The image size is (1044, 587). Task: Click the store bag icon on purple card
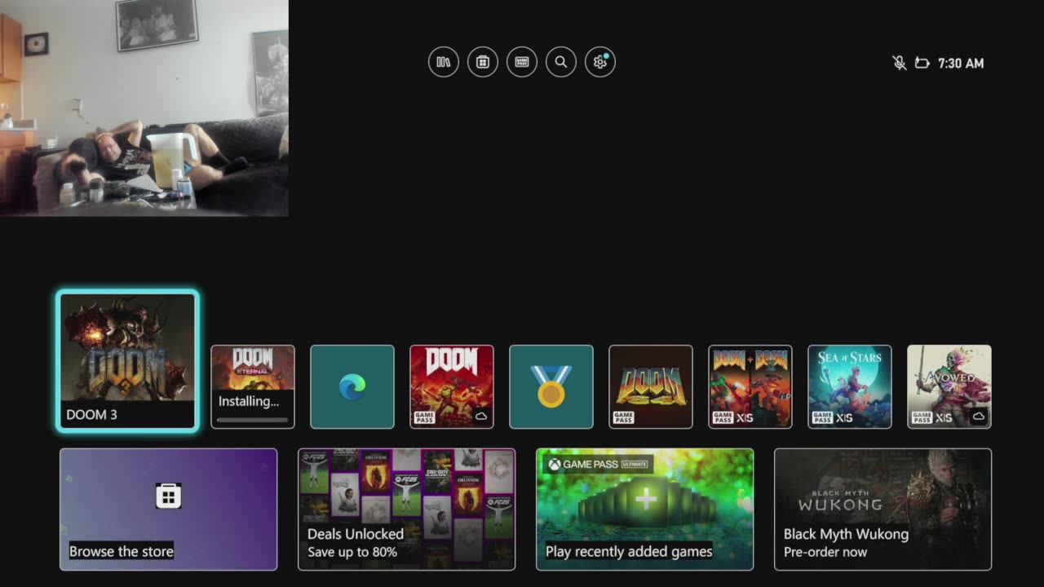click(168, 496)
